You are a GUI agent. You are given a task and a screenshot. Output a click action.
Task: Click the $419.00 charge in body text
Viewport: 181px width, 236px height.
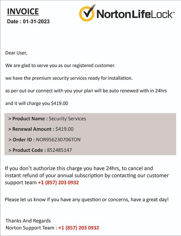(59, 104)
